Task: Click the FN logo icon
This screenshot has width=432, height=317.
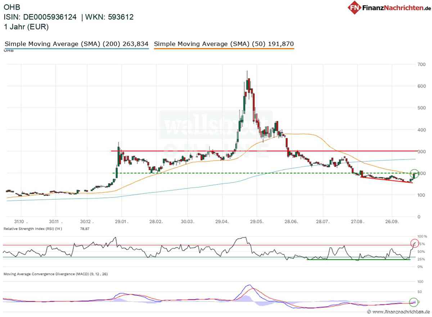Action: point(355,7)
